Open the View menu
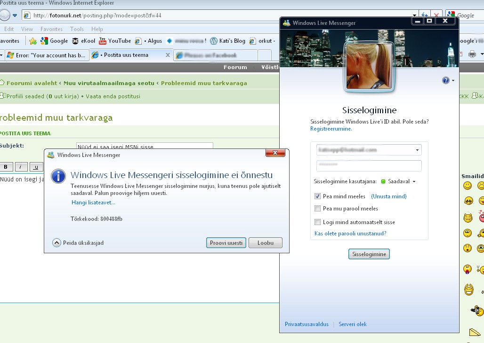Screen dimensions: 484x343 point(27,29)
